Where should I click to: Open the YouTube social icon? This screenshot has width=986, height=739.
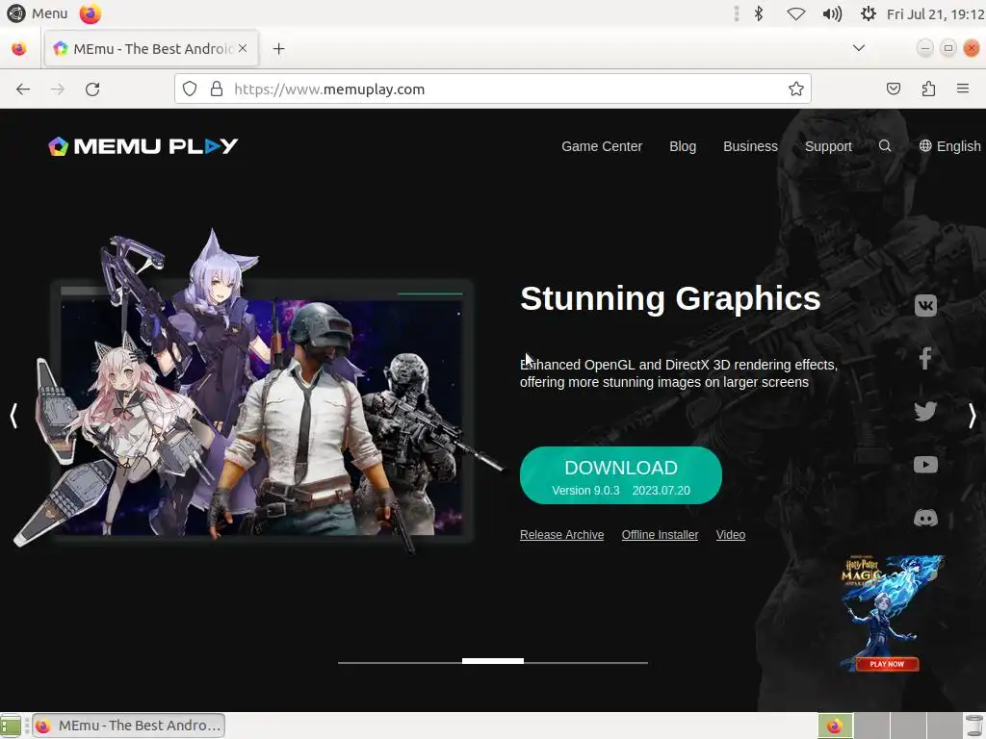[925, 465]
